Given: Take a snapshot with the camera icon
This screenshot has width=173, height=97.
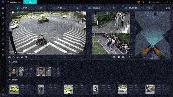Looking at the screenshot, I should 10,57.
